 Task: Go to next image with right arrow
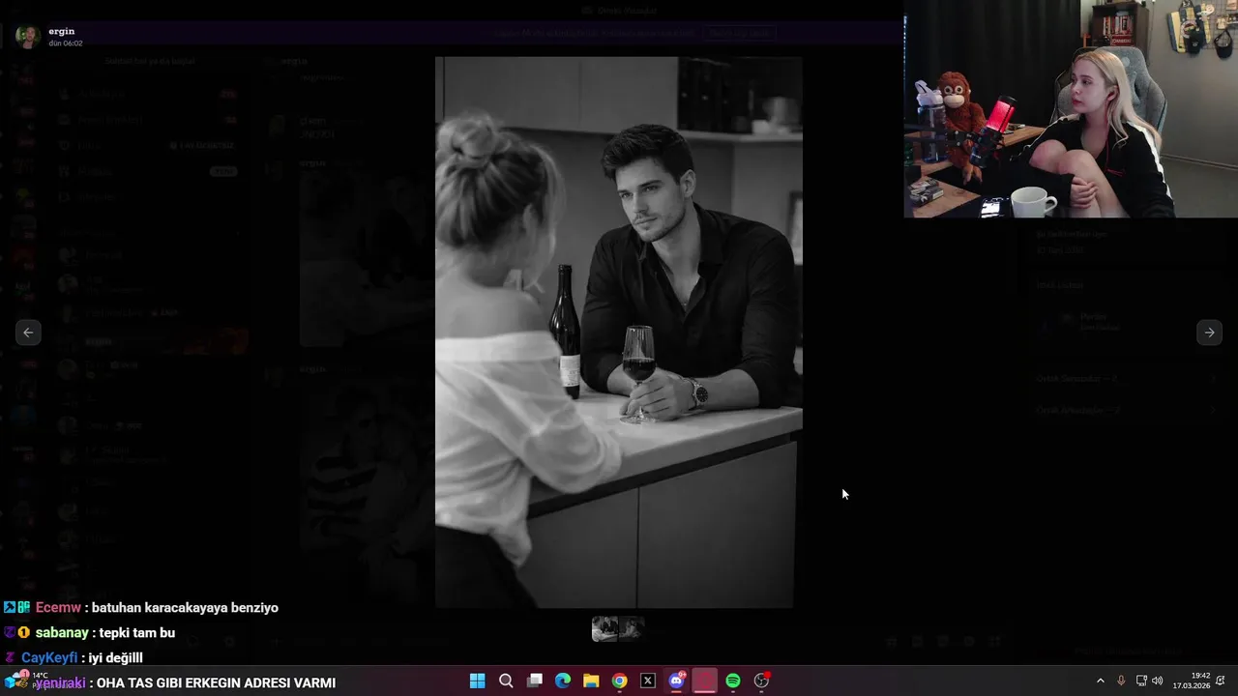(1209, 332)
